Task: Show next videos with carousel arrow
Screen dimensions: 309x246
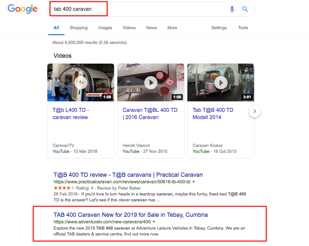Action: pos(255,111)
